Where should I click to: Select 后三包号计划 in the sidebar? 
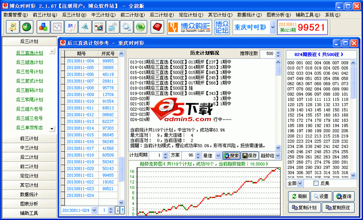pyautogui.click(x=29, y=72)
